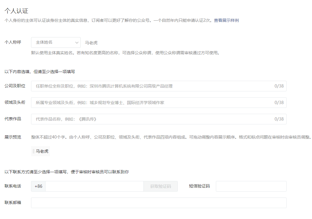The width and height of the screenshot is (312, 219).
Task: Select the 马老虎 preview tag text
Action: click(x=42, y=152)
